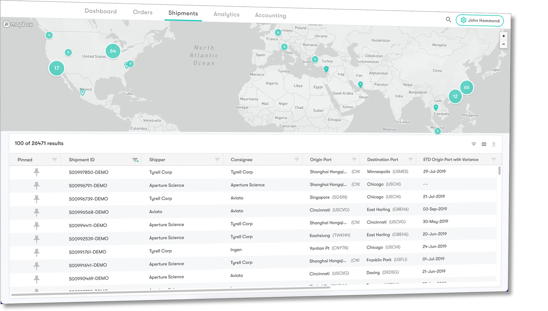Select the map cluster showing 64 shipments
The image size is (548, 311).
point(113,51)
